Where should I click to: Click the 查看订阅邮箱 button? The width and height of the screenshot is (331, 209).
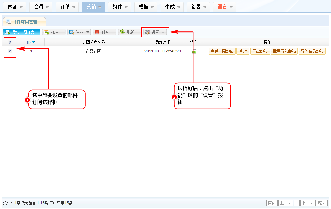222,51
